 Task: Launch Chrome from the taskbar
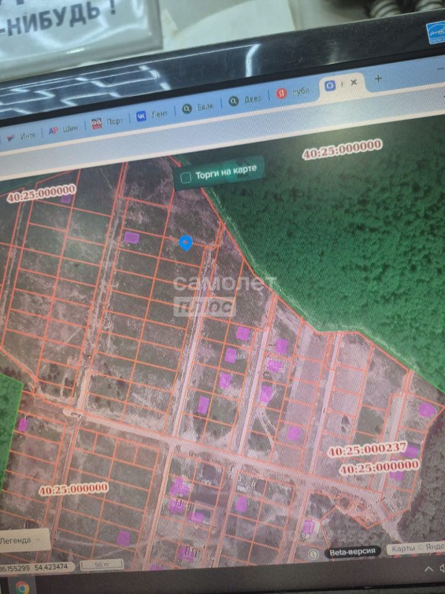pyautogui.click(x=21, y=585)
